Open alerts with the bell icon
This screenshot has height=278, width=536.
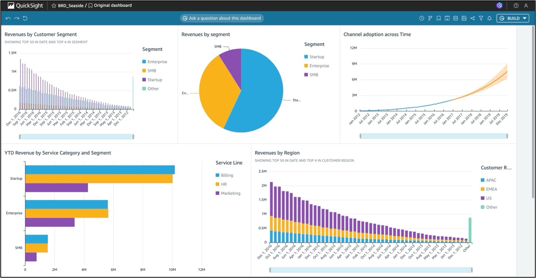coord(489,18)
